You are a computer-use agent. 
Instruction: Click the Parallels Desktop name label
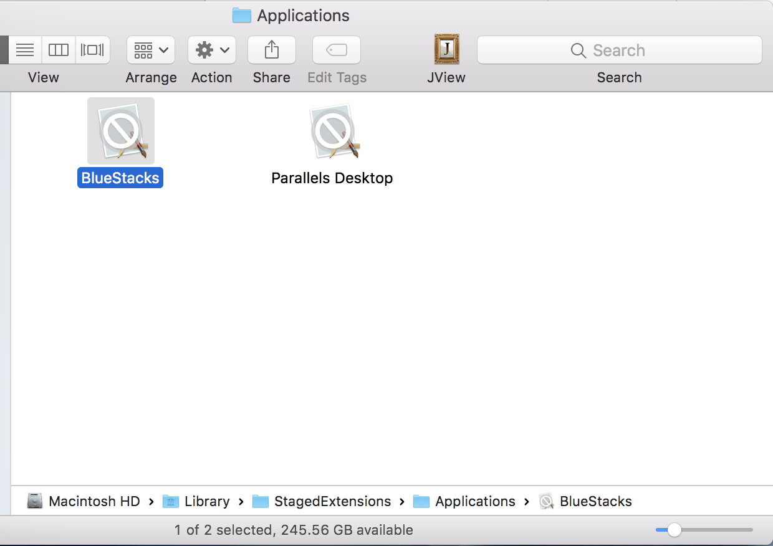coord(332,178)
